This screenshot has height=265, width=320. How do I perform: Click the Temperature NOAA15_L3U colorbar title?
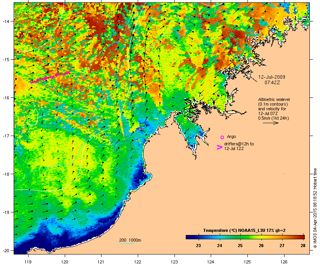(244, 230)
